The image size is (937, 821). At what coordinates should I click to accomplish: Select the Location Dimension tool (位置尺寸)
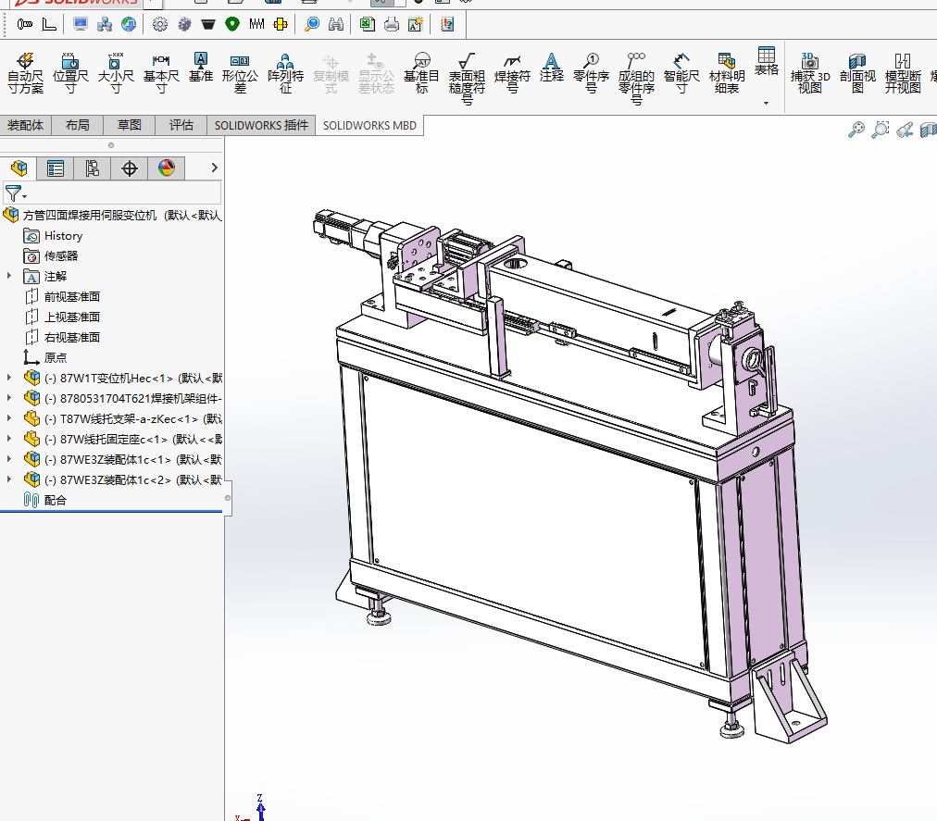(x=70, y=73)
